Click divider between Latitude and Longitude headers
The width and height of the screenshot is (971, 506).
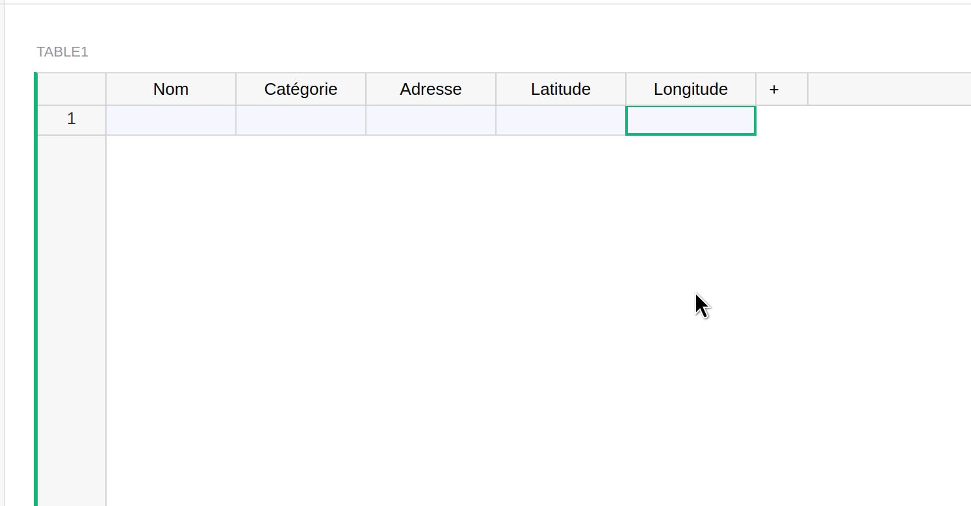point(626,90)
